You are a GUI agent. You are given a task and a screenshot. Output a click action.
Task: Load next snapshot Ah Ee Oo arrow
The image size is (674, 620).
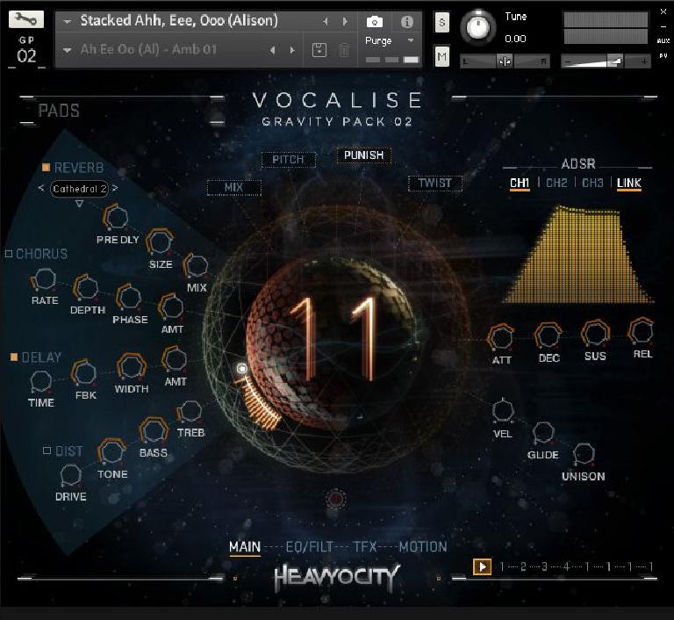click(292, 50)
